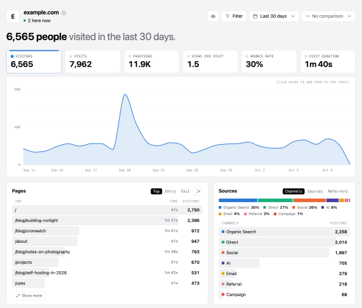Click Show more under Pages
This screenshot has width=362, height=308.
29,295
